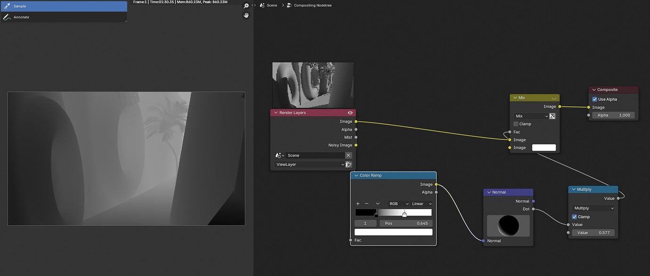This screenshot has height=276, width=650.
Task: Open the RGB color mode dropdown
Action: 398,203
